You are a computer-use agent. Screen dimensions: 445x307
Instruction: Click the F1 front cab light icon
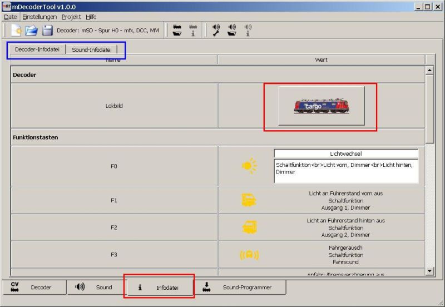pyautogui.click(x=249, y=200)
